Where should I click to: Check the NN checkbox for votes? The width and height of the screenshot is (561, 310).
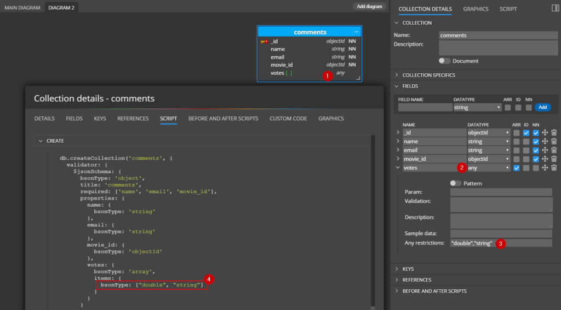[x=536, y=168]
